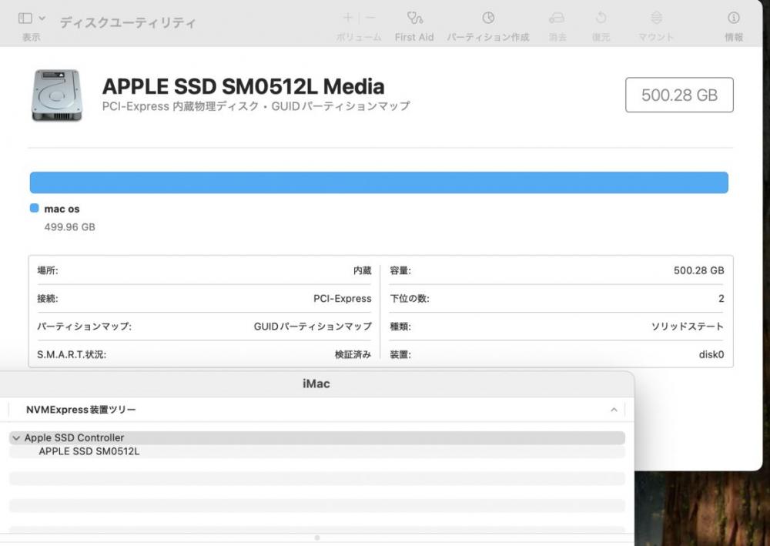This screenshot has height=546, width=770.
Task: Select the disk0 device value
Action: 711,354
